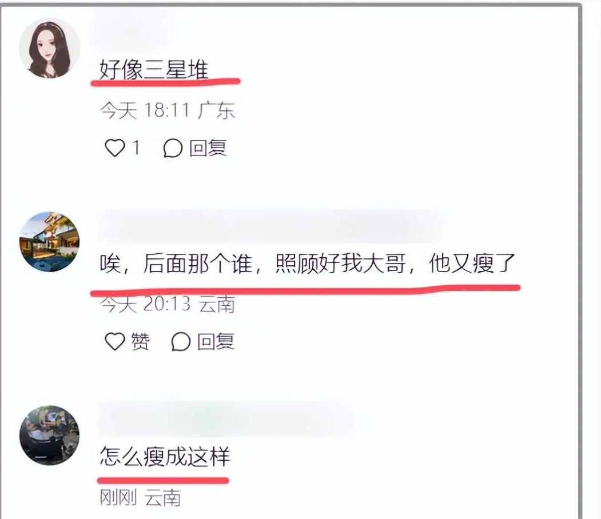This screenshot has height=519, width=601.
Task: Select the comment beginning with '唉，后面那个谁'
Action: [x=307, y=263]
